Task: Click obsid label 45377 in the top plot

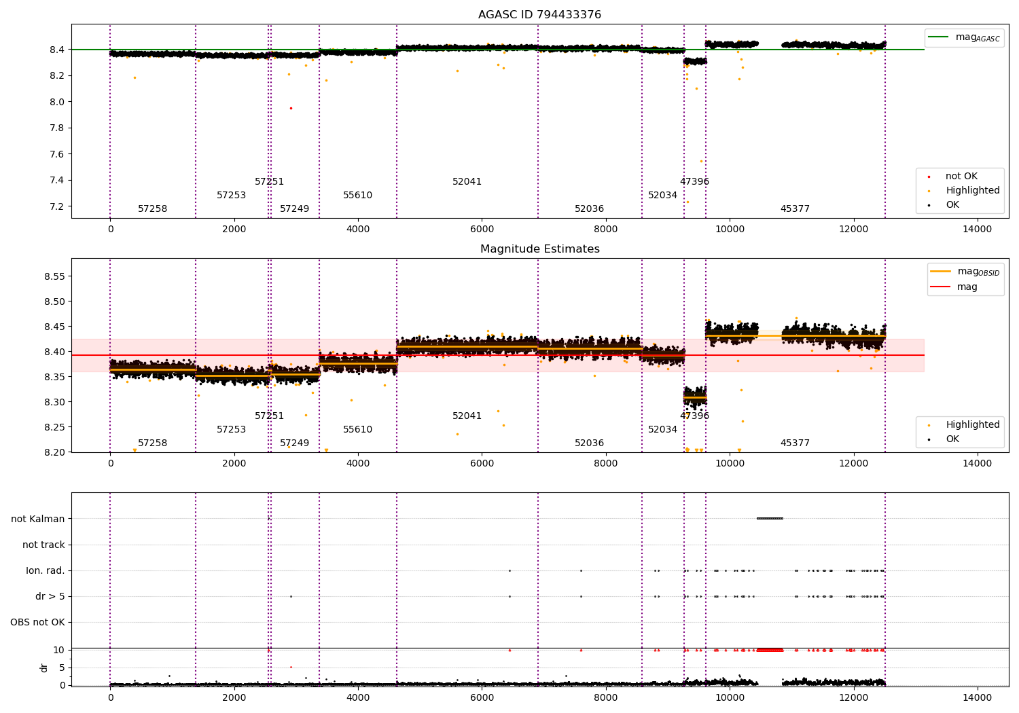Action: pos(795,209)
